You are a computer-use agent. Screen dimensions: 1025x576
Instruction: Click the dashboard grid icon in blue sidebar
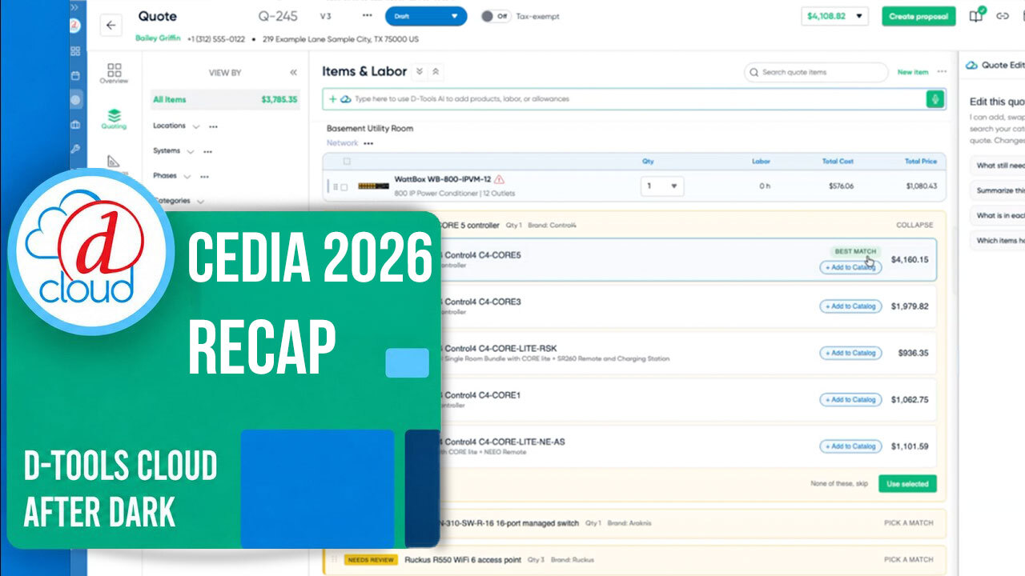pyautogui.click(x=75, y=51)
